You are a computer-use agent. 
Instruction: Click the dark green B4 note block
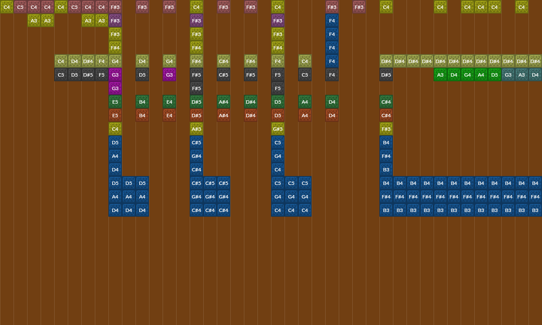tap(142, 102)
